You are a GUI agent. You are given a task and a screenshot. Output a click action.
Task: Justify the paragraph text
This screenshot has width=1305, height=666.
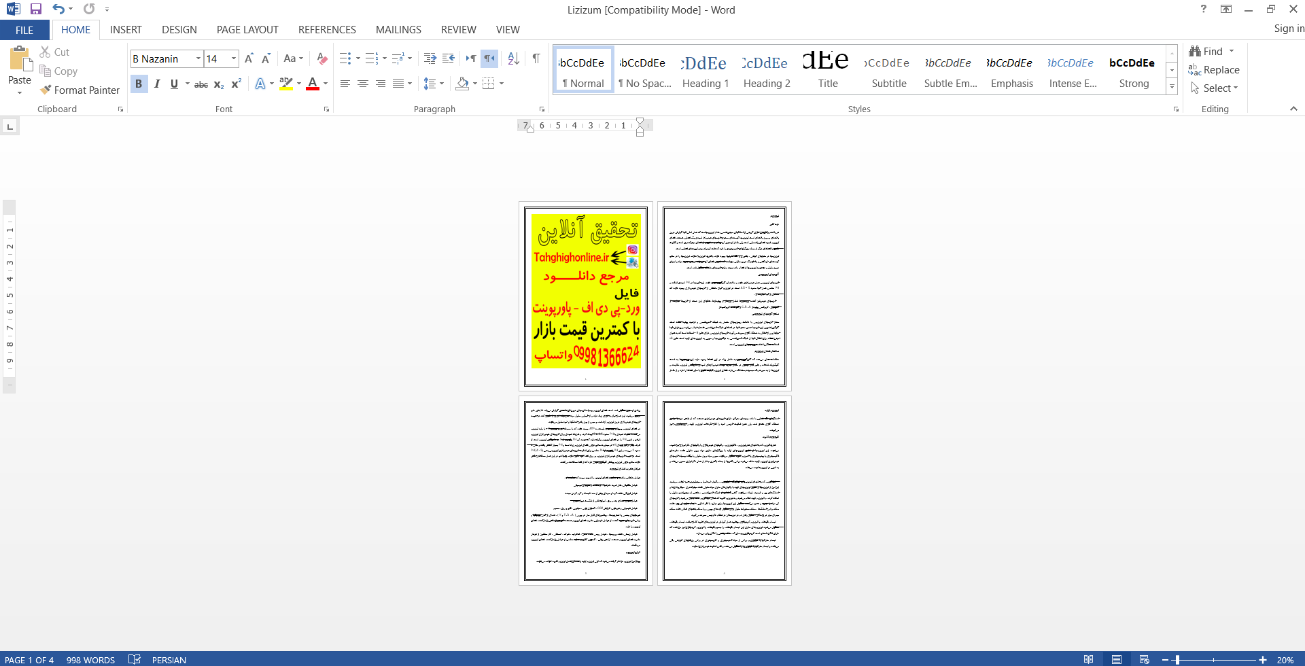pyautogui.click(x=398, y=84)
